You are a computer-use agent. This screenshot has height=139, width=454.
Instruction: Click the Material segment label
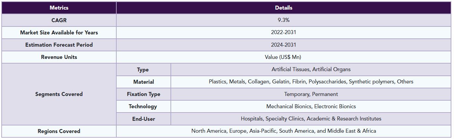coord(143,82)
